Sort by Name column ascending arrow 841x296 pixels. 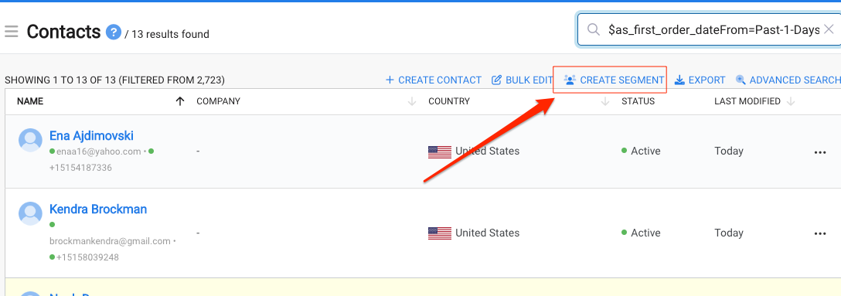pos(180,101)
